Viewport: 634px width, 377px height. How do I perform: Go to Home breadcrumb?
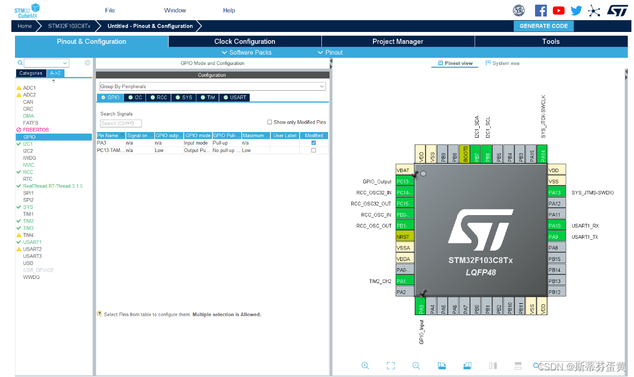pyautogui.click(x=24, y=26)
